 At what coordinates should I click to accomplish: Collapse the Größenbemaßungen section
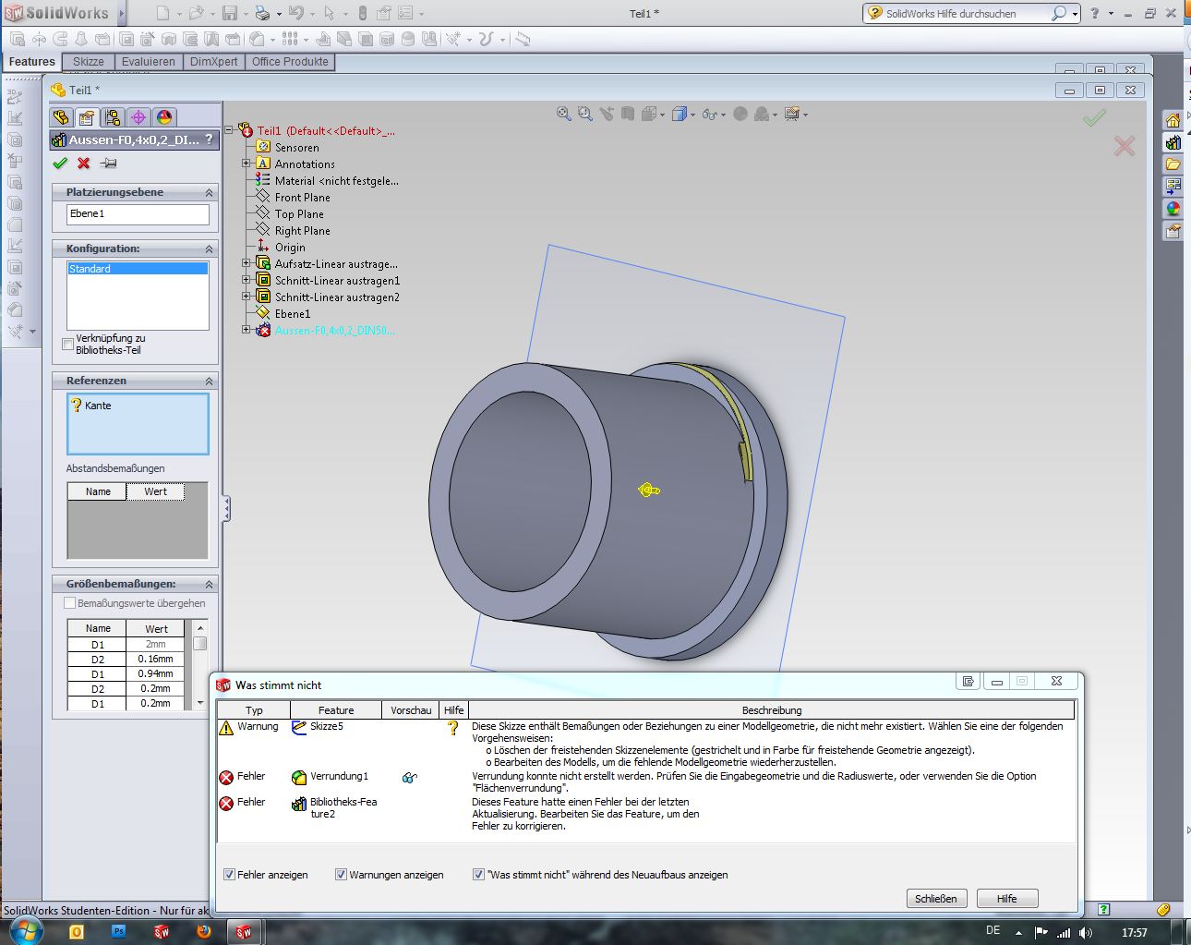[209, 585]
